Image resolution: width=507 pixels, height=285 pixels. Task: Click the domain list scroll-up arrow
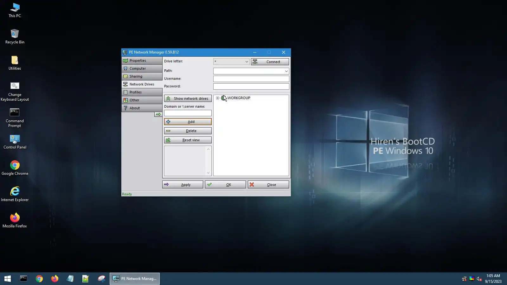208,149
